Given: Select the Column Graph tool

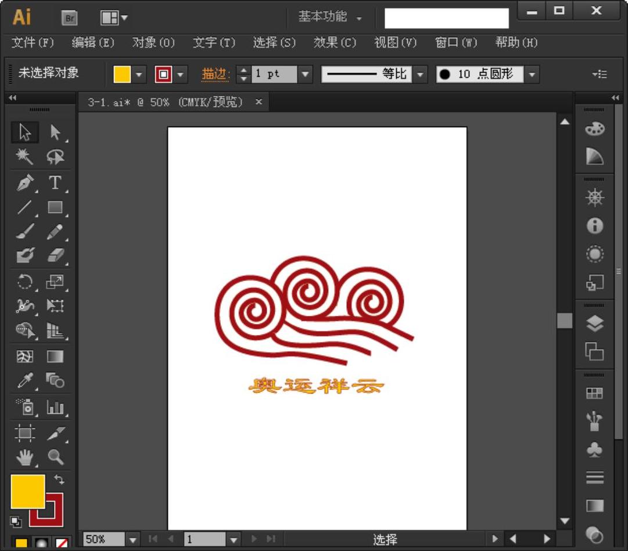Looking at the screenshot, I should pyautogui.click(x=55, y=407).
